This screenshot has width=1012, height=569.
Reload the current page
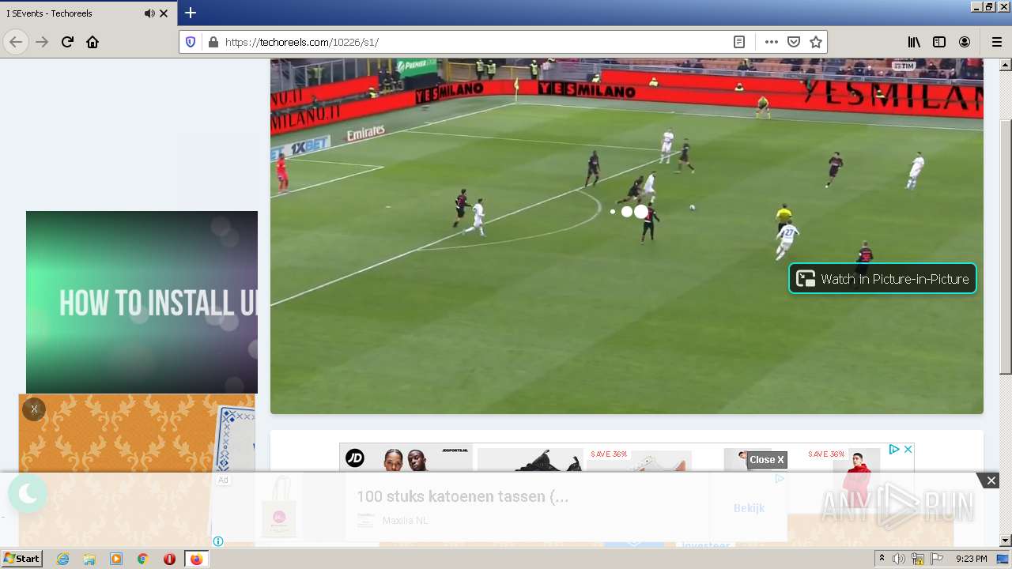click(x=67, y=42)
